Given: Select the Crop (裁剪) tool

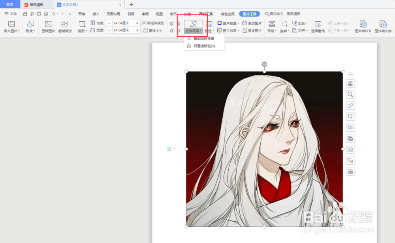Looking at the screenshot, I should point(82,27).
